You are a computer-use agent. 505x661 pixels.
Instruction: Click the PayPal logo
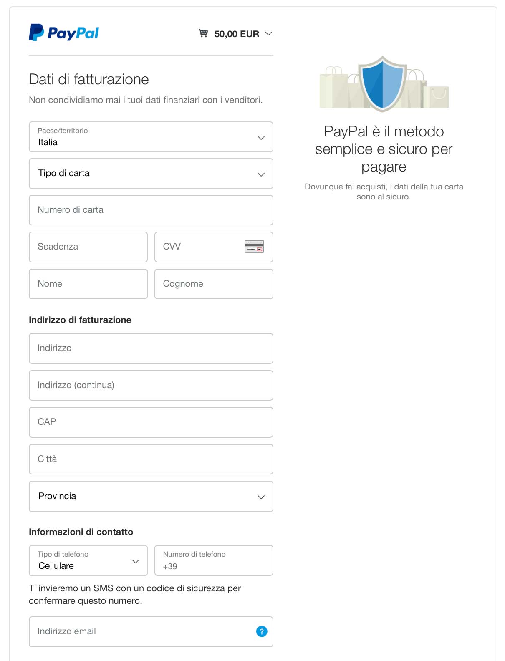coord(64,33)
